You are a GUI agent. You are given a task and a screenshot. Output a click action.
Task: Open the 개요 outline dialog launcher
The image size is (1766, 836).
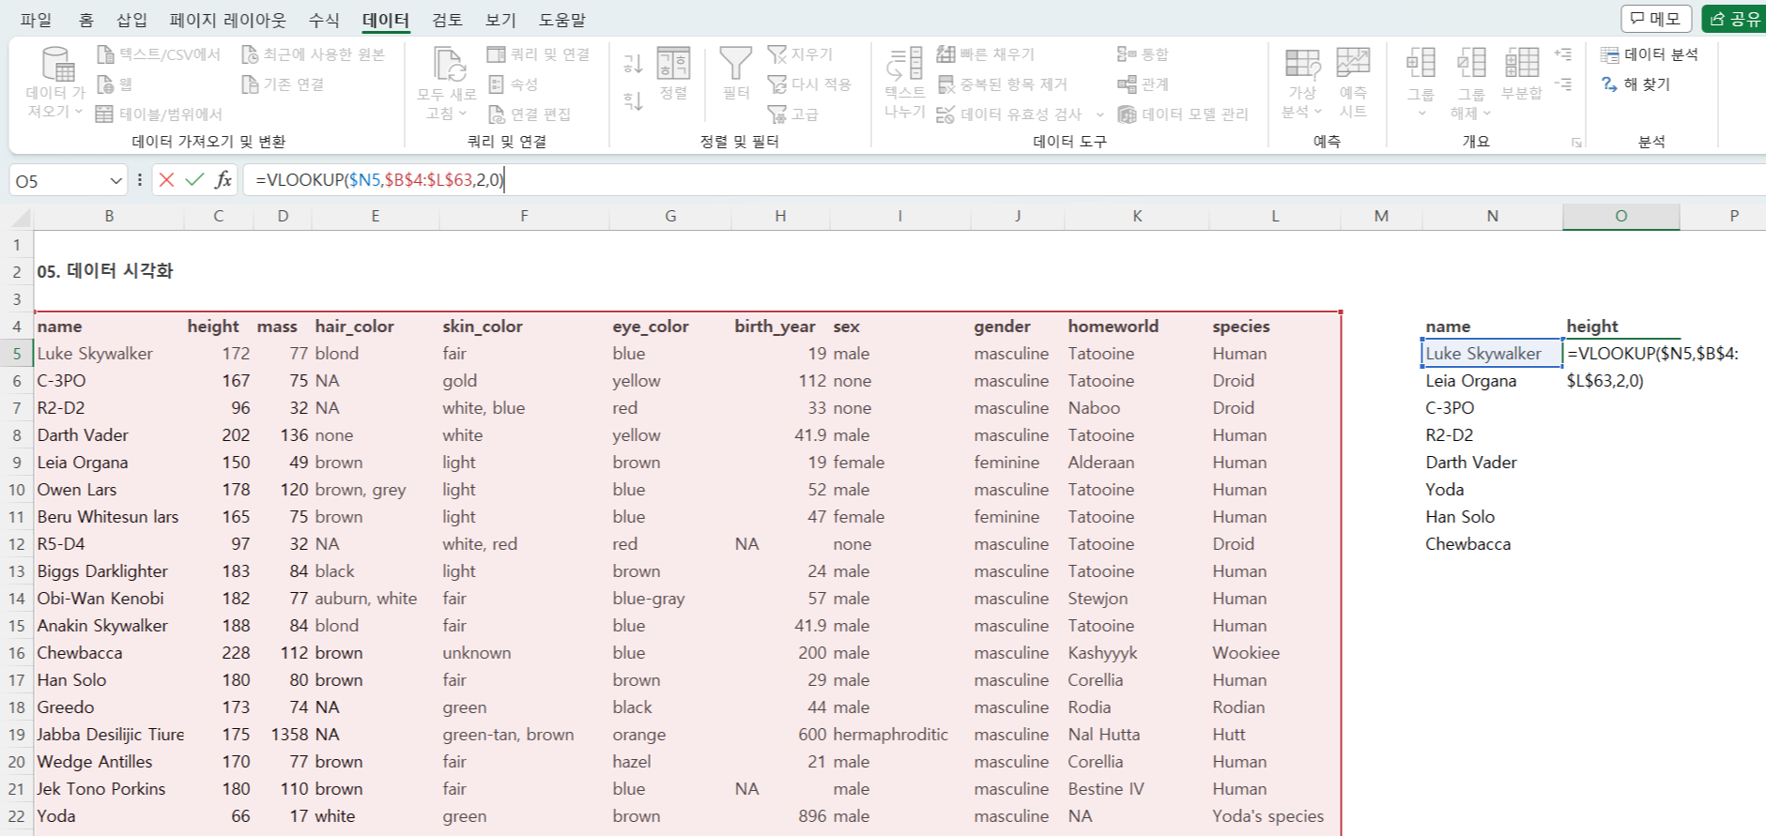(x=1576, y=143)
